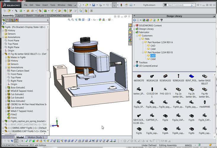Toggle the menu bar pin
Image resolution: width=217 pixels, height=148 pixels.
coord(75,5)
